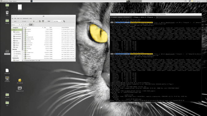Open the Bookmarks menu in file manager
The image size is (207, 116).
25,18
